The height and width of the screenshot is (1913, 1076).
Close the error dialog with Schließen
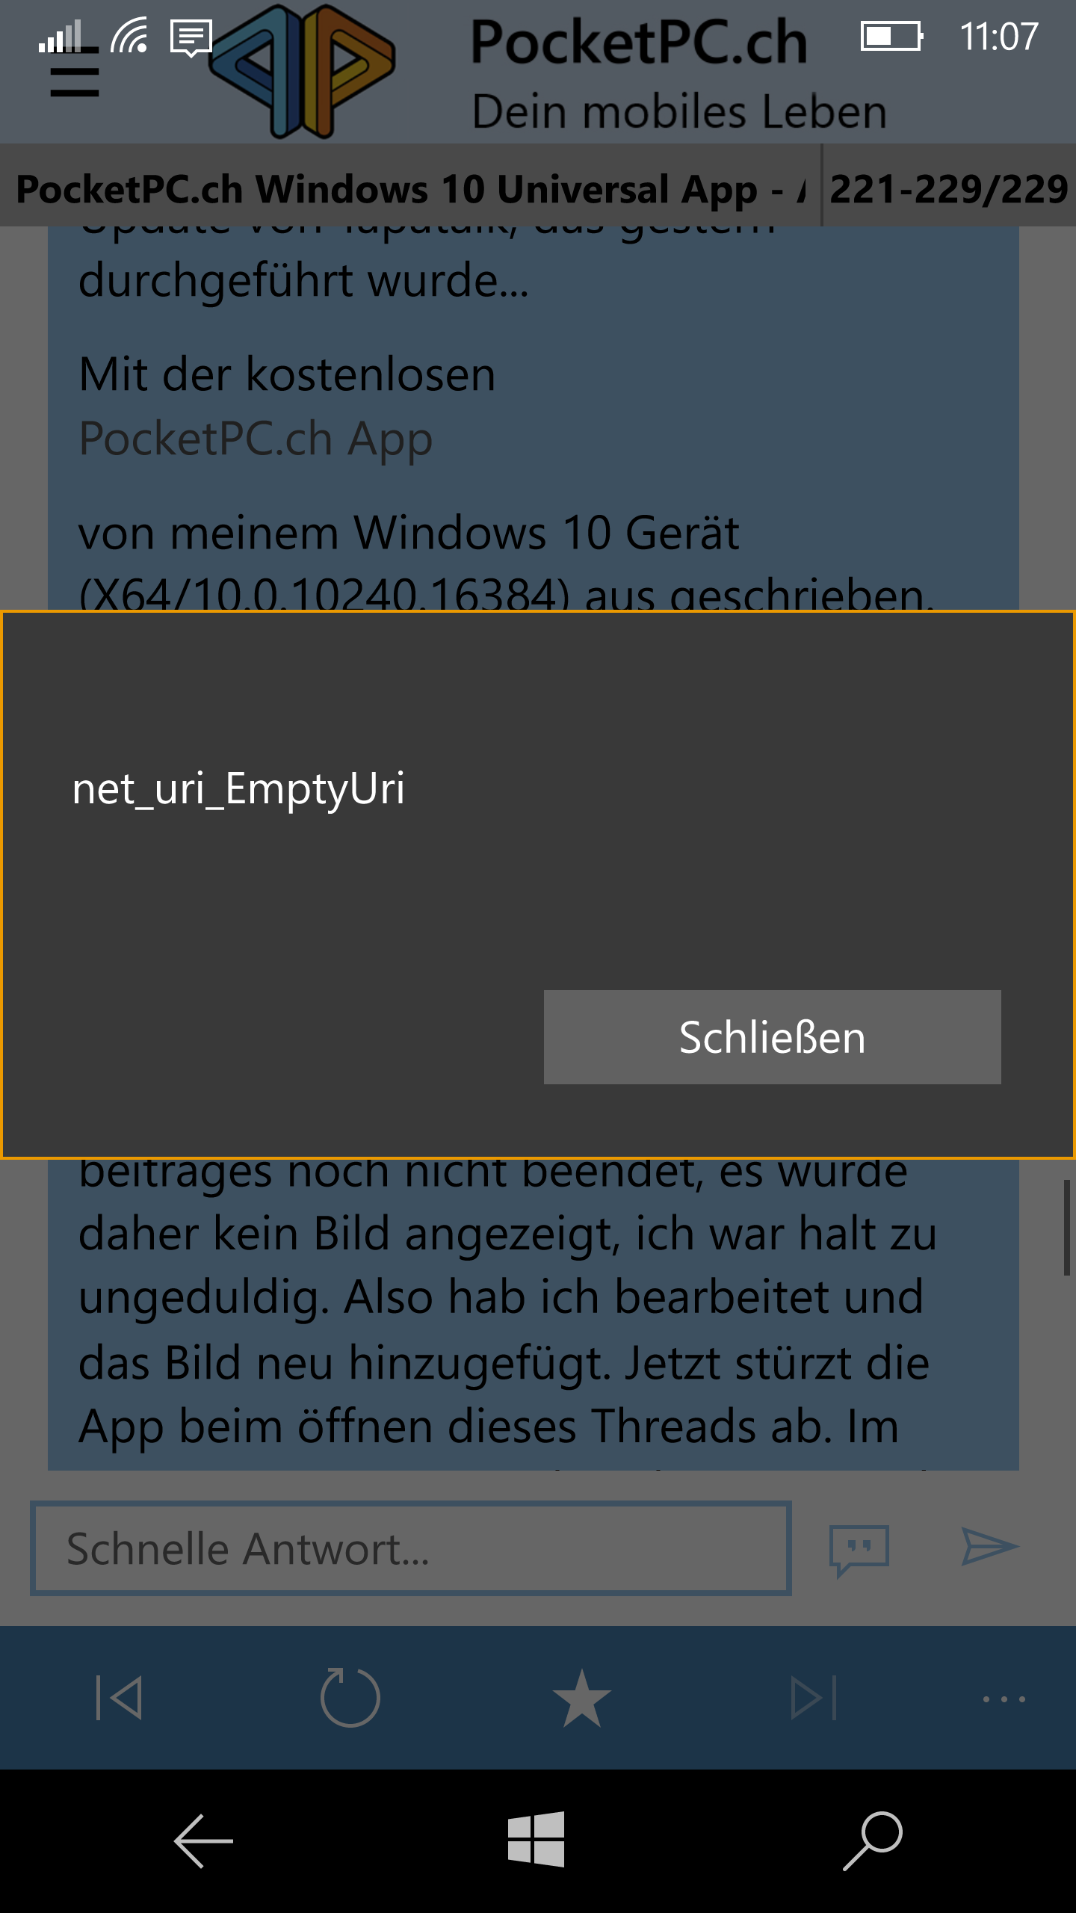[772, 1036]
